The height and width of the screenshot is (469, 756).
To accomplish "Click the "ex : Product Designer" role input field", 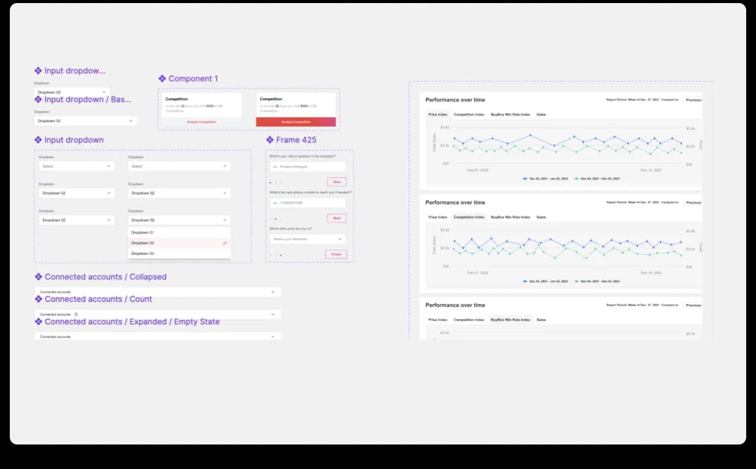I will tap(307, 167).
